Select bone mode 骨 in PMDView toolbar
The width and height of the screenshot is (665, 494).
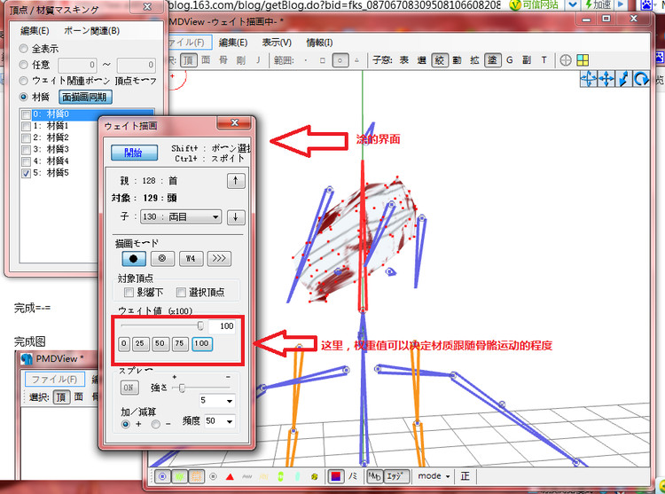click(x=223, y=60)
